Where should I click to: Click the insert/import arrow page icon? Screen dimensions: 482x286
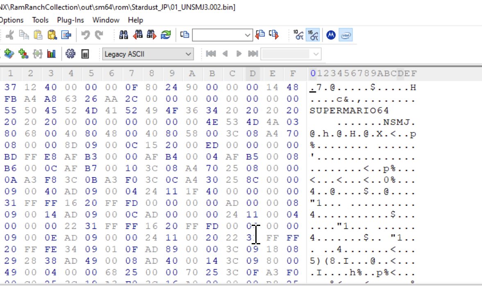tap(66, 35)
